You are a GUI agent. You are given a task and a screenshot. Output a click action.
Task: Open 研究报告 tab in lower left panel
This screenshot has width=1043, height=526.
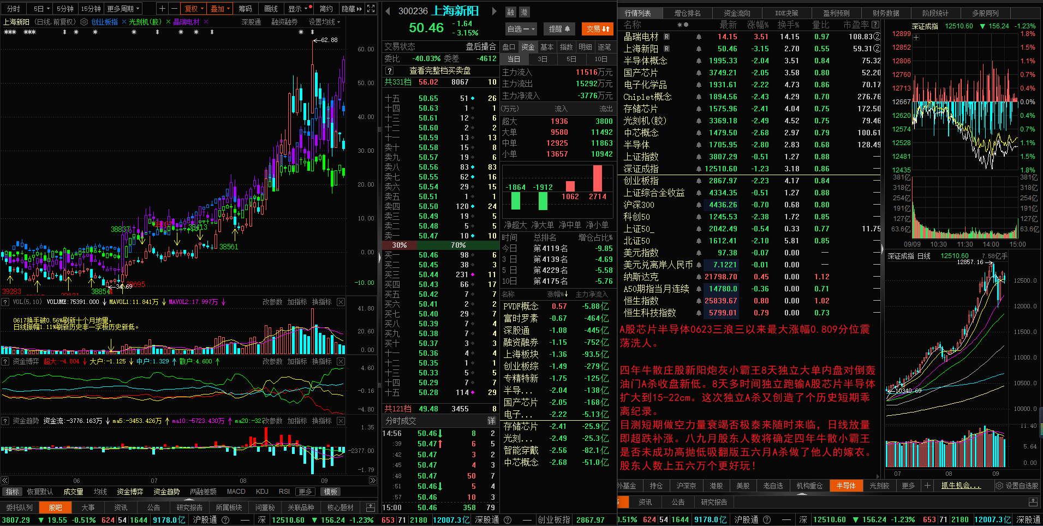(189, 507)
